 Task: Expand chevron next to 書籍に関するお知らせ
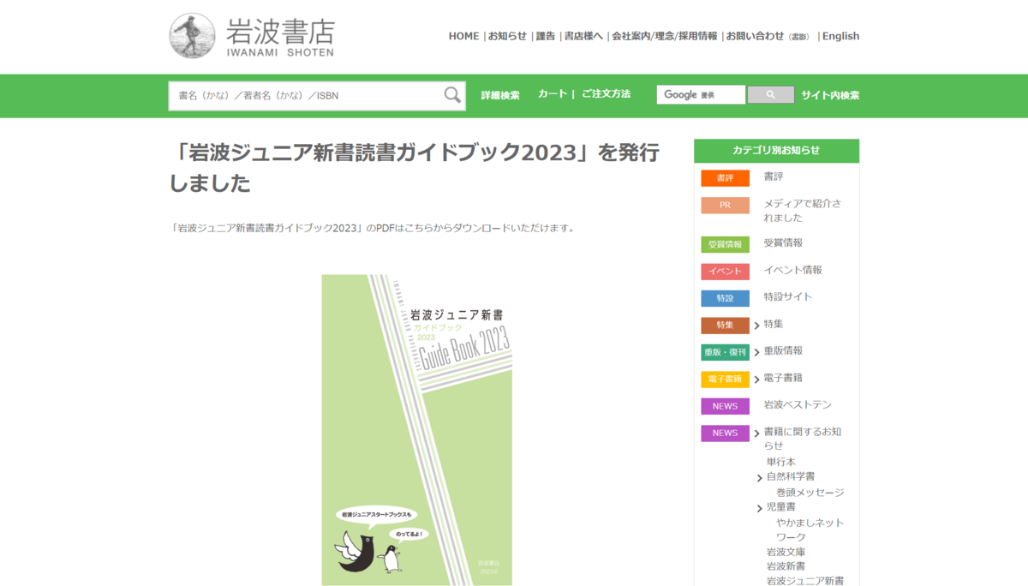coord(757,434)
